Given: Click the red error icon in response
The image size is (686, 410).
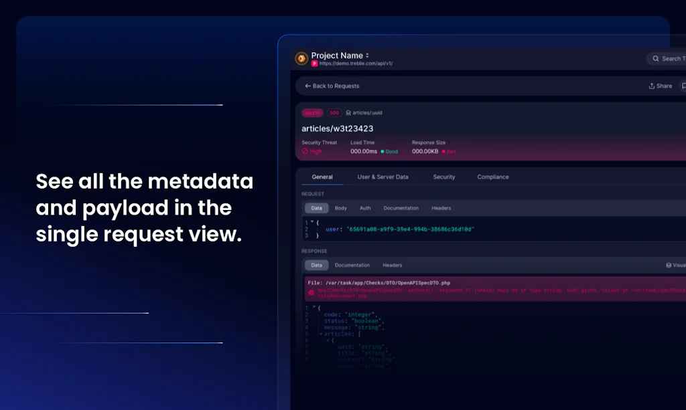Looking at the screenshot, I should click(x=312, y=292).
